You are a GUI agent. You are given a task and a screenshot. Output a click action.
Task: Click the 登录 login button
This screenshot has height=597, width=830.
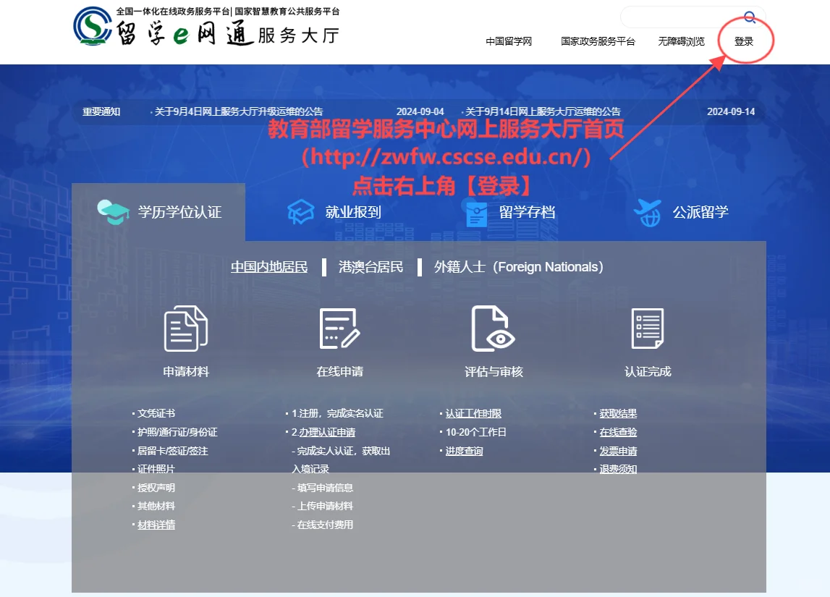[x=744, y=41]
